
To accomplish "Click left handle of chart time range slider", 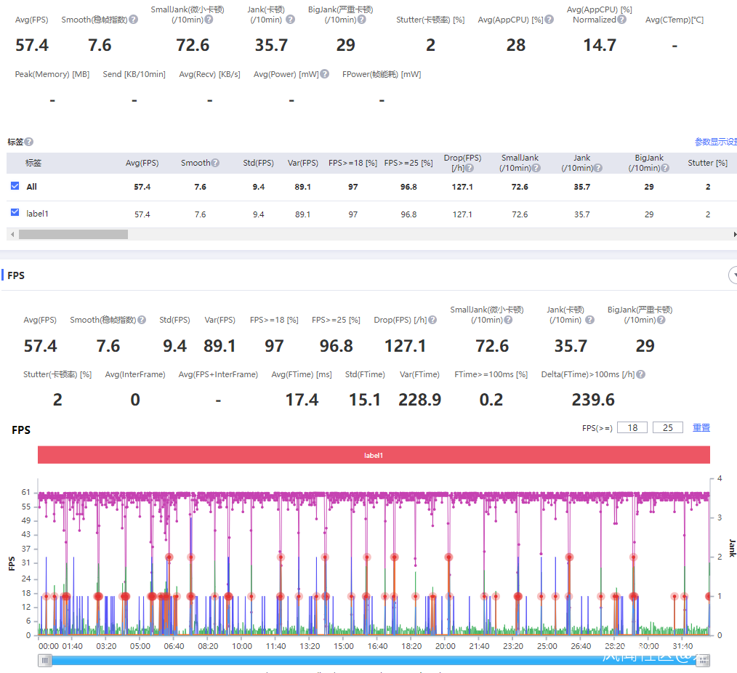I will click(x=46, y=660).
